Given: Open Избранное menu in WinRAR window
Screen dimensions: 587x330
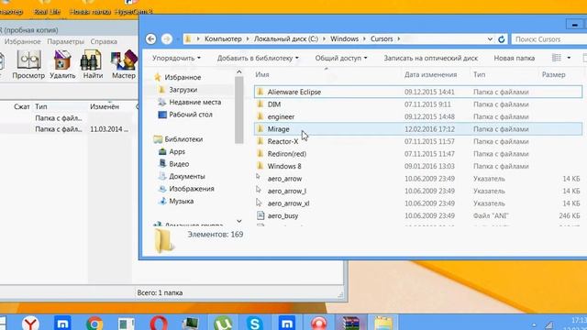Looking at the screenshot, I should coord(22,41).
